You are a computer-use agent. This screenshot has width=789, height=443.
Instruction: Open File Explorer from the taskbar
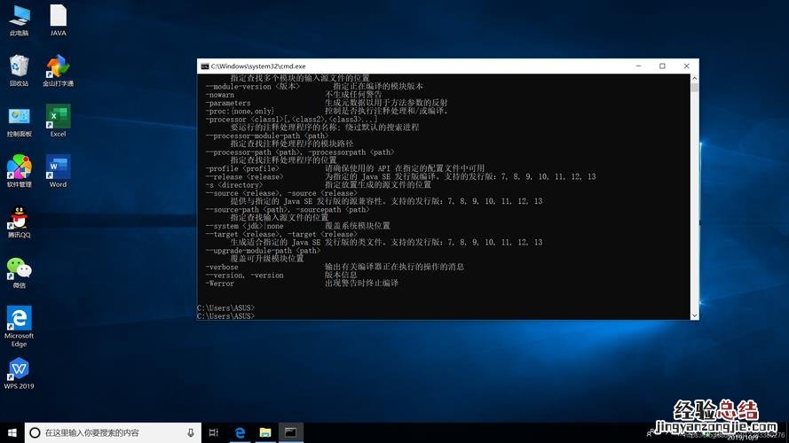(x=264, y=432)
